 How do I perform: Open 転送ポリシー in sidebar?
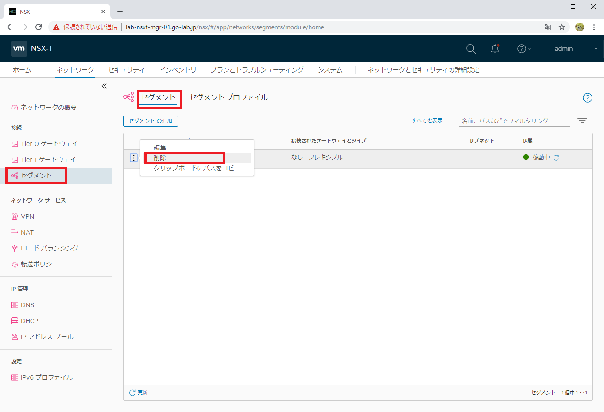(x=39, y=264)
